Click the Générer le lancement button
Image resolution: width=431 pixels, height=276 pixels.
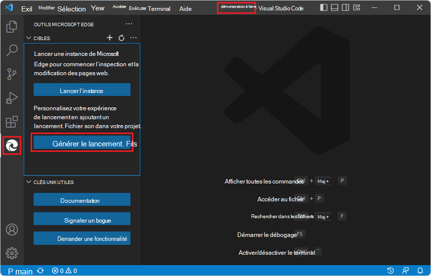coord(82,142)
